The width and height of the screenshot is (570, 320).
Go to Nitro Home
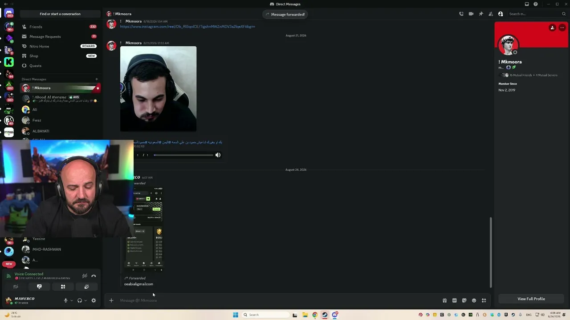click(x=60, y=46)
